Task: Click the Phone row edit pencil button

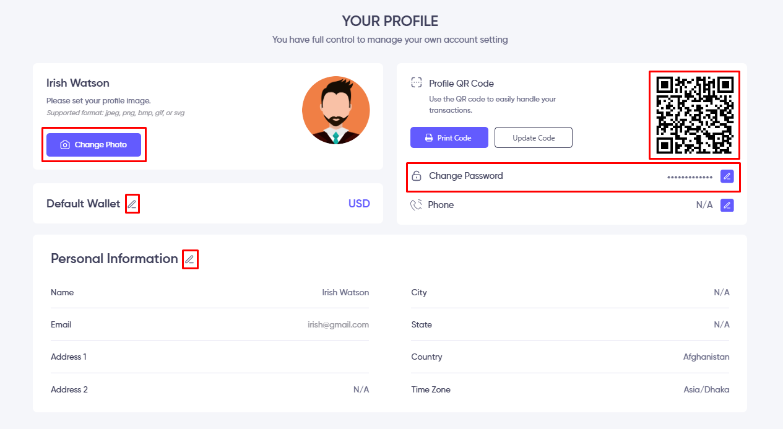Action: point(727,205)
